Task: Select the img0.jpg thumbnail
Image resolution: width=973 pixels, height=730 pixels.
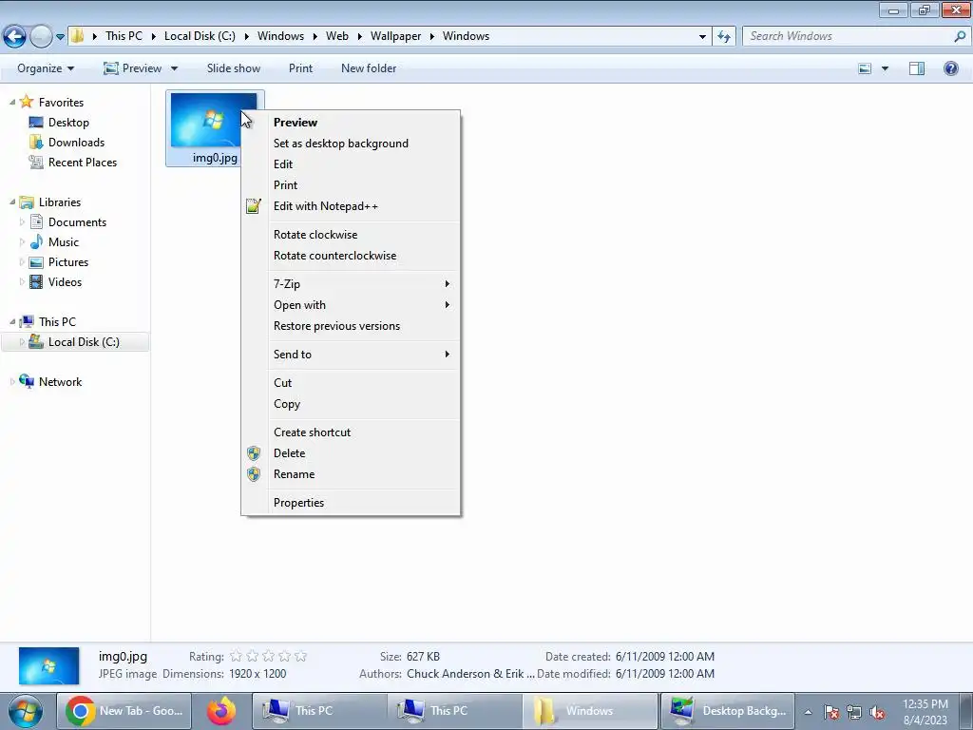Action: tap(214, 121)
